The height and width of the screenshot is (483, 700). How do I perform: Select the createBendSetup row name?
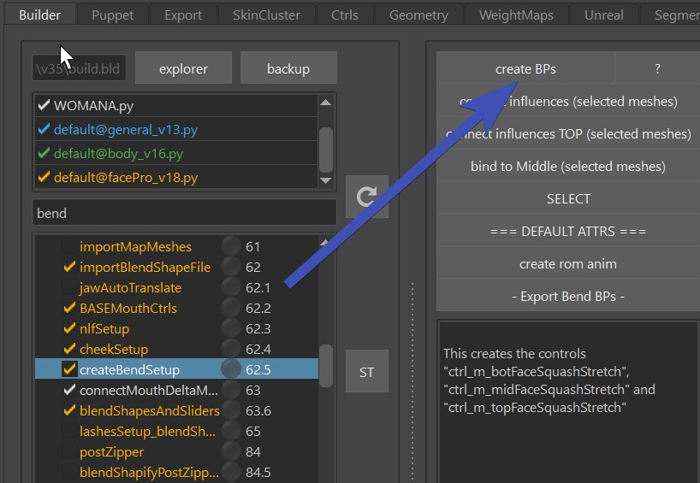pyautogui.click(x=129, y=369)
